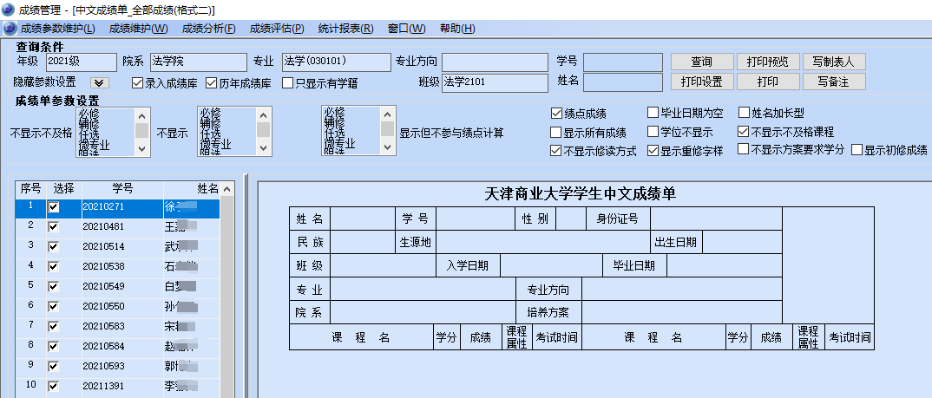The width and height of the screenshot is (932, 398).
Task: Deselect the checkbox for student 20210481
Action: tap(54, 226)
